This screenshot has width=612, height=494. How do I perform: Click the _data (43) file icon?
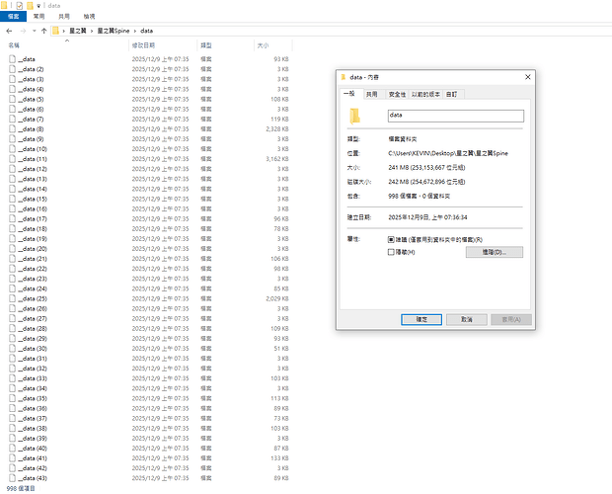[x=12, y=477]
